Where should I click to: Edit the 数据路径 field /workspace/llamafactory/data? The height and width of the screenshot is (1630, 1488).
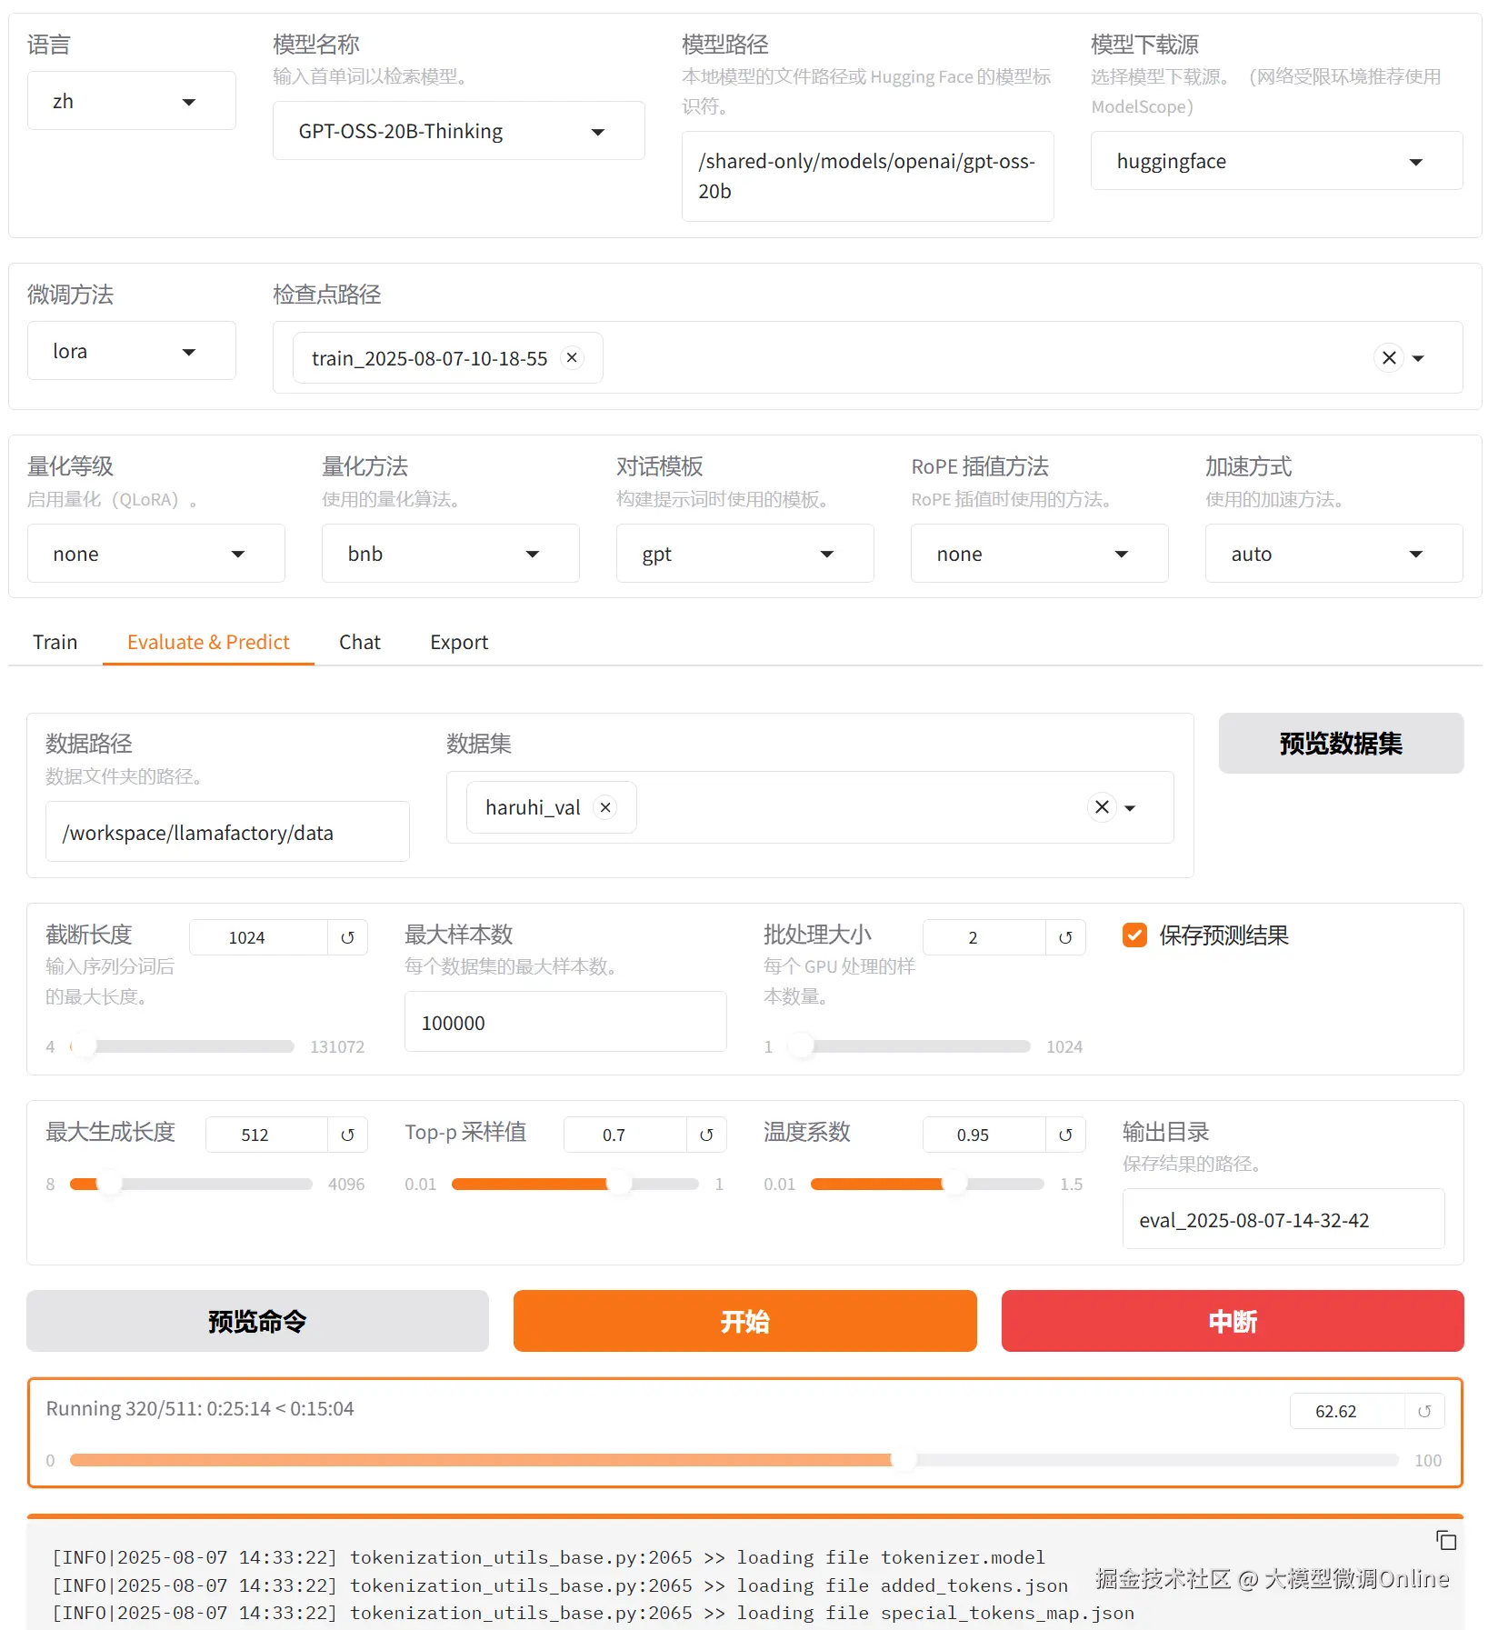(x=227, y=832)
